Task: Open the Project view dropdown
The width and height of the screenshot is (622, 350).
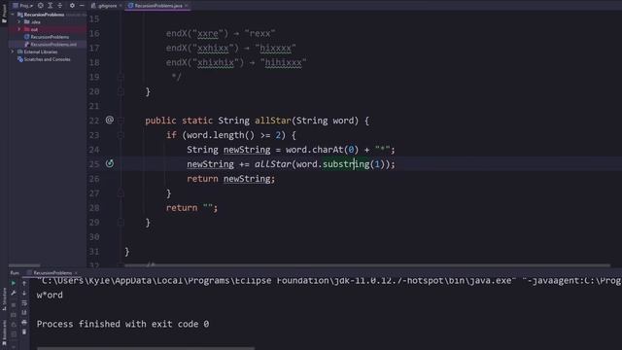Action: pyautogui.click(x=22, y=6)
